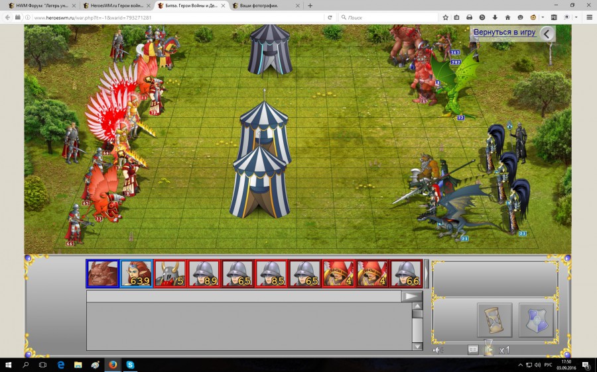Click the small hourglass speed play icon

488,349
